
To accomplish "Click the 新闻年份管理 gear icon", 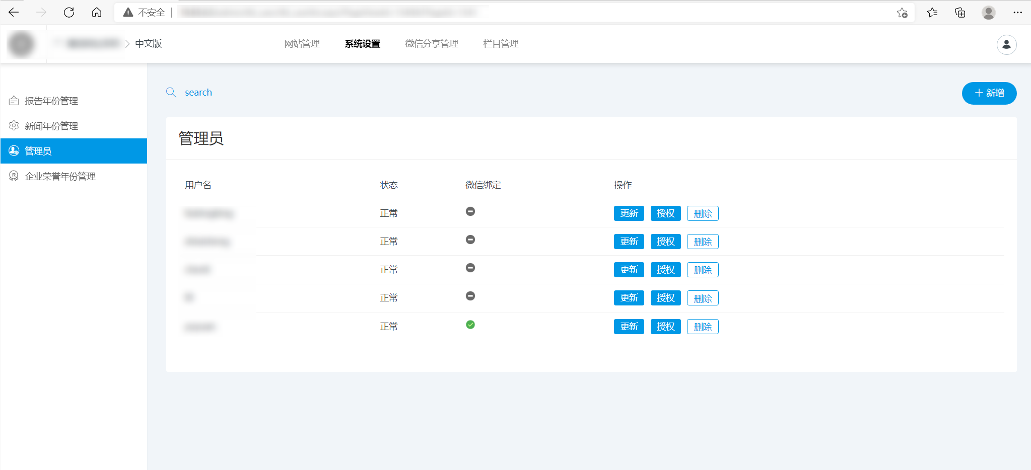I will [14, 126].
